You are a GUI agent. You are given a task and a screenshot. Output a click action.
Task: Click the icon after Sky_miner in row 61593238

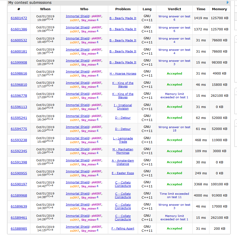98,142
